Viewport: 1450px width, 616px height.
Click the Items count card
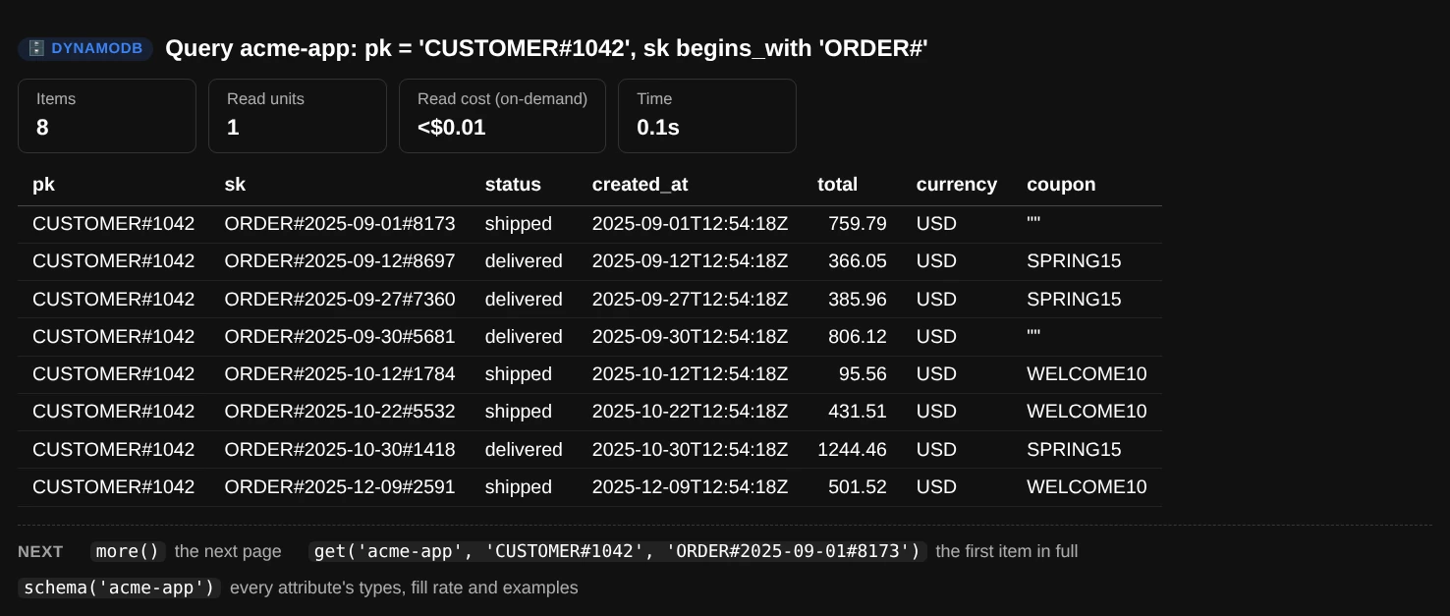point(107,116)
